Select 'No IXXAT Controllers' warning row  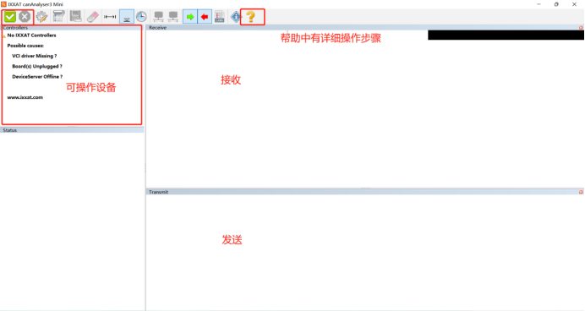click(32, 35)
